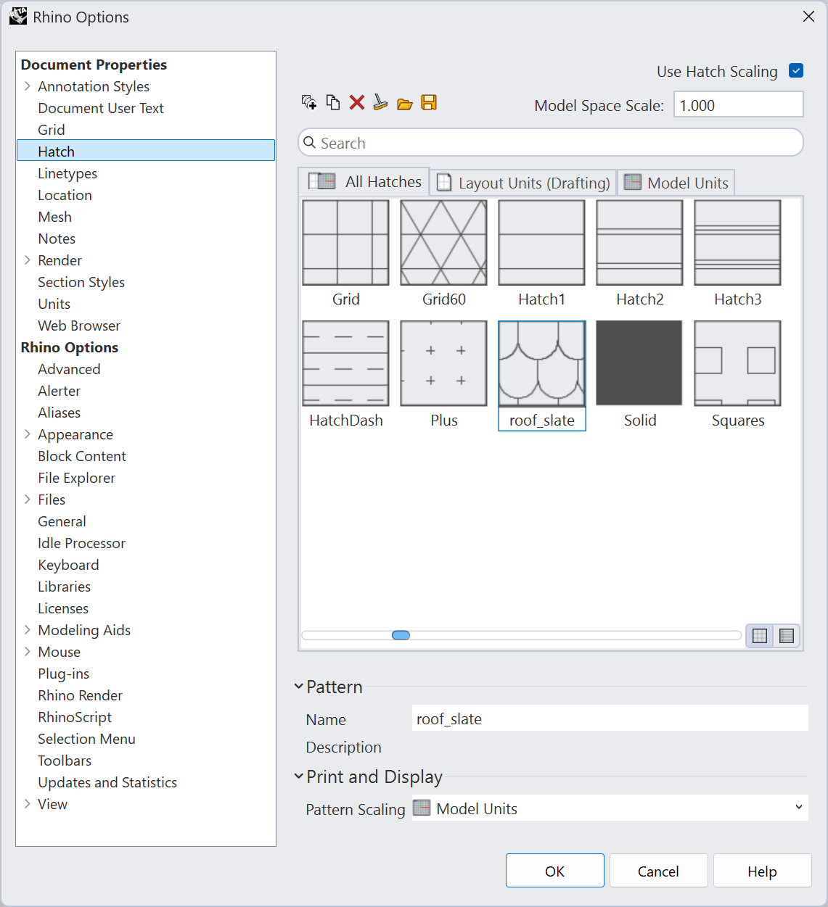This screenshot has width=828, height=907.
Task: Click the new hatch pattern icon
Action: point(309,102)
